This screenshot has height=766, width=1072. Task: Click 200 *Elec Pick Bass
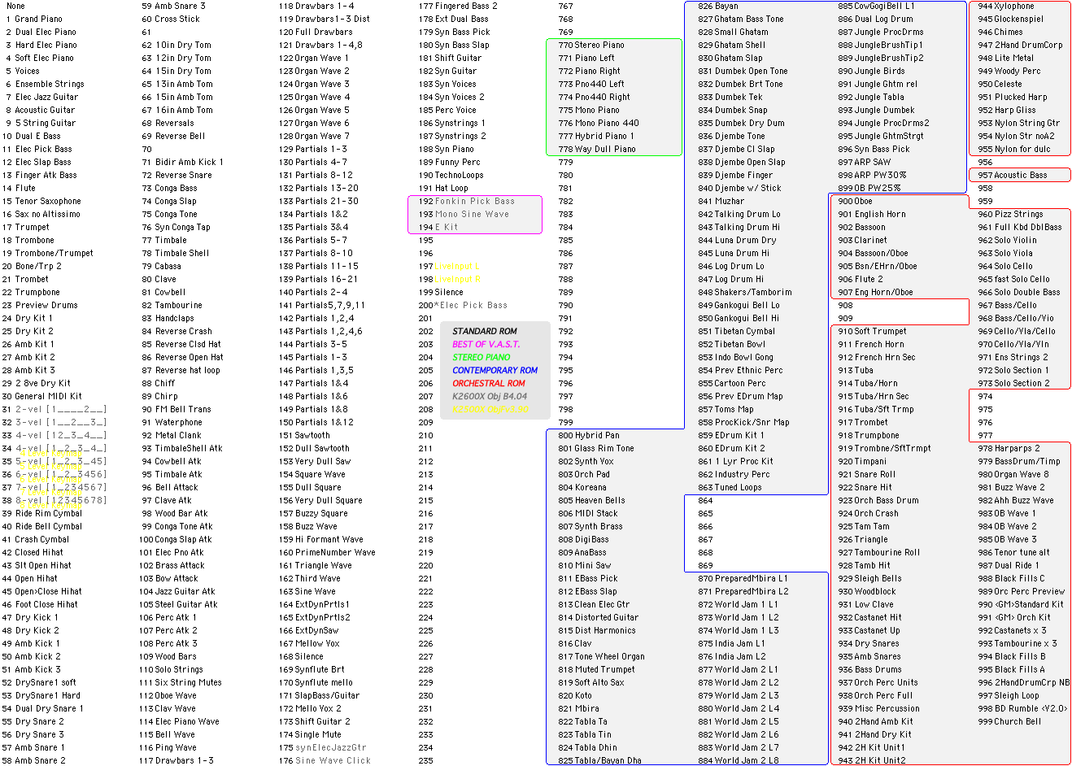(463, 305)
